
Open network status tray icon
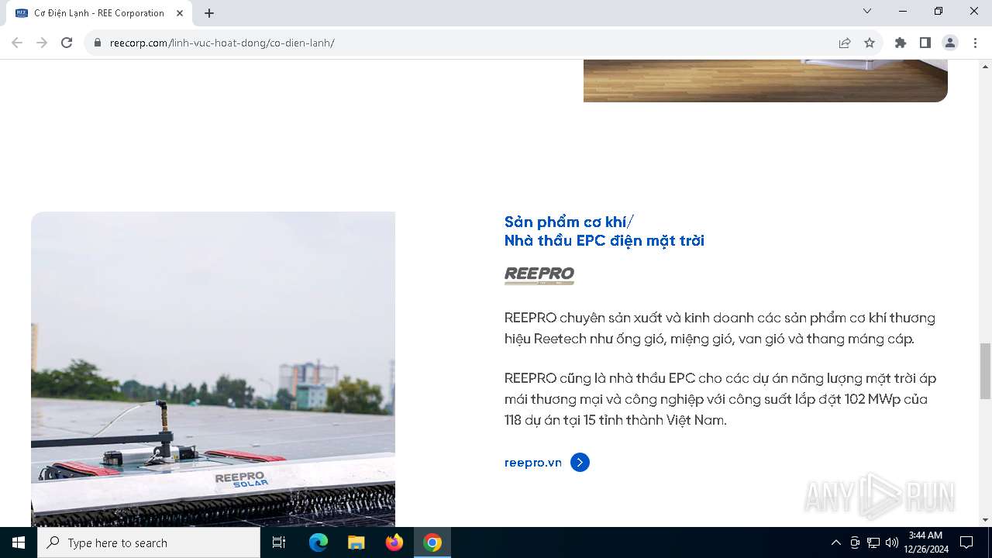(x=873, y=542)
